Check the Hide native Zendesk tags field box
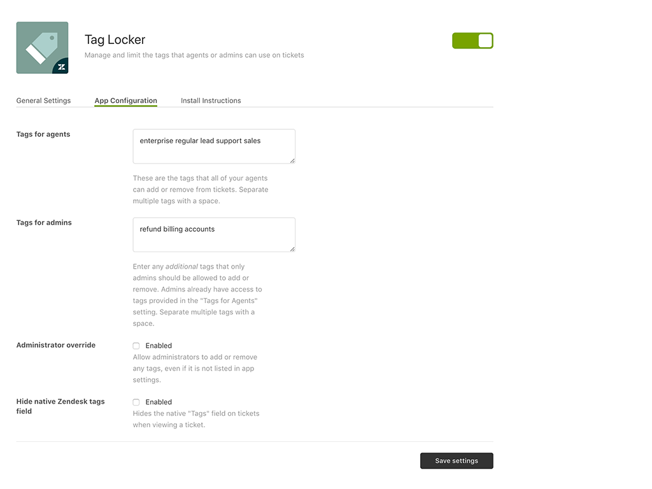Viewport: 652px width, 489px height. coord(136,402)
